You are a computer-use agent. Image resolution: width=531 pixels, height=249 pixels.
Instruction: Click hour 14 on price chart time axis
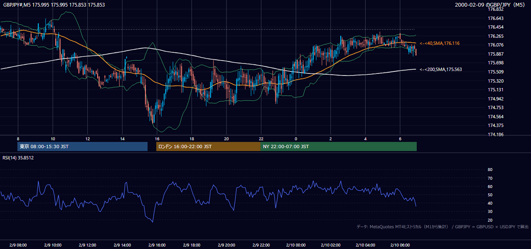pos(122,138)
